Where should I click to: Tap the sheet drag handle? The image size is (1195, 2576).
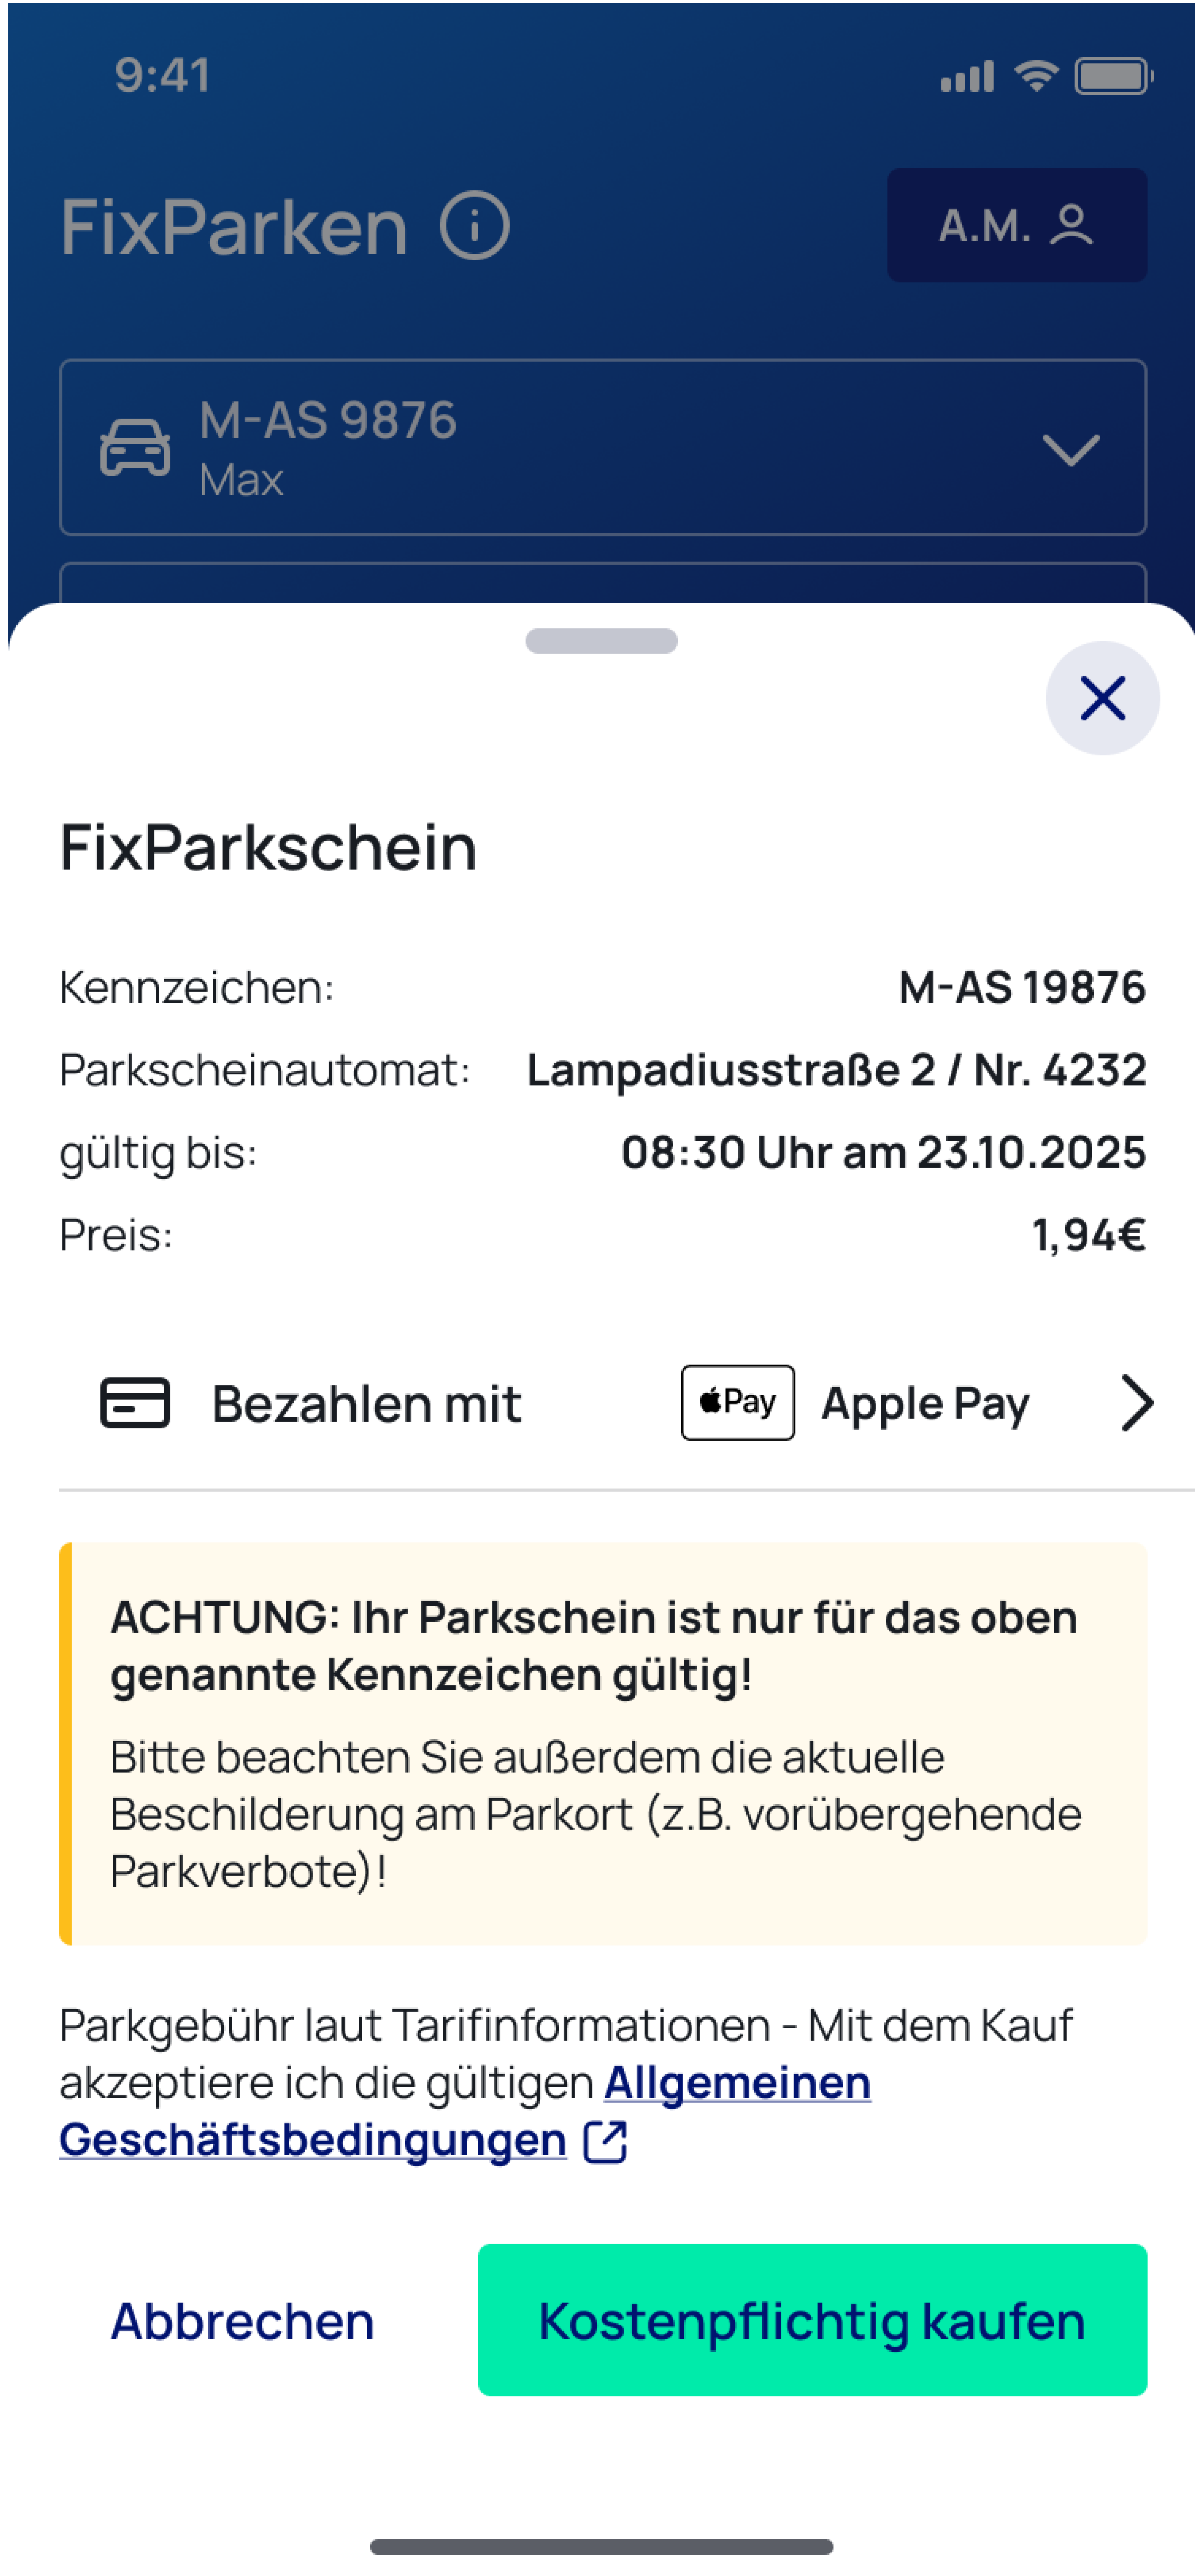(x=601, y=641)
